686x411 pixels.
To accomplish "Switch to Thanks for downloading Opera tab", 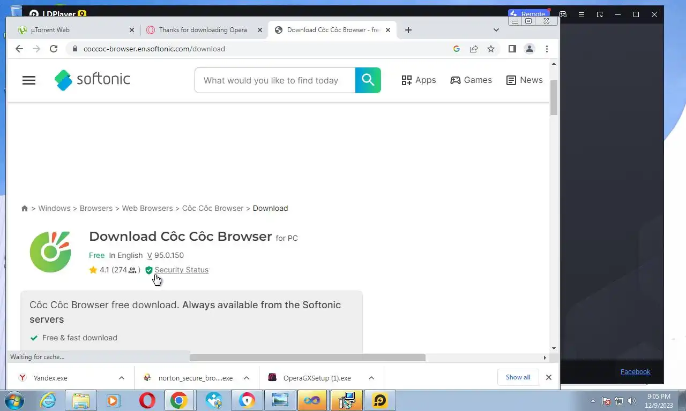I will 203,30.
